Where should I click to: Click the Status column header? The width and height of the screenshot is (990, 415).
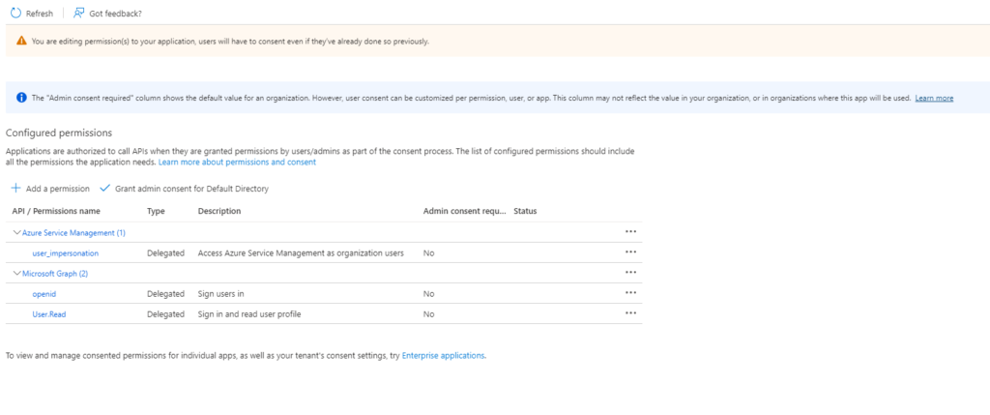(x=525, y=211)
